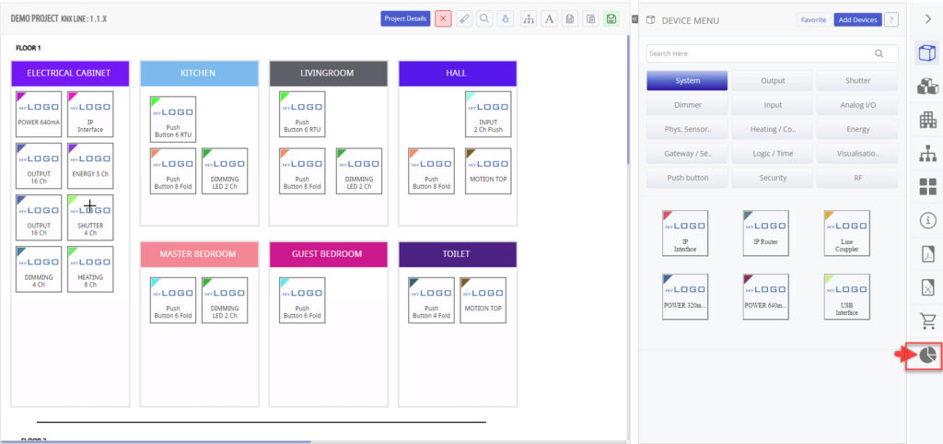
Task: Open the device cube icon in sidebar
Action: 928,53
